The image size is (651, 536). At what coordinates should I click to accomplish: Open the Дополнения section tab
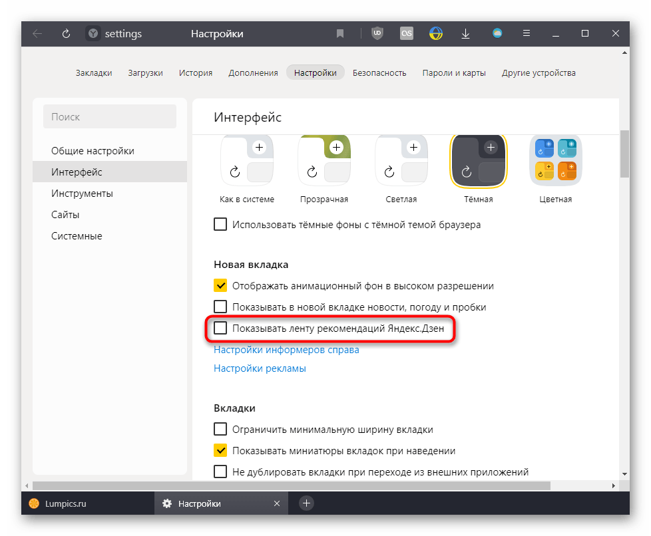253,73
